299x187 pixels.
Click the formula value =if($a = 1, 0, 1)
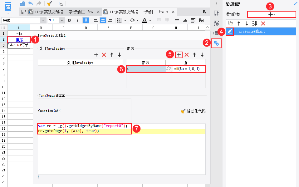click(189, 69)
